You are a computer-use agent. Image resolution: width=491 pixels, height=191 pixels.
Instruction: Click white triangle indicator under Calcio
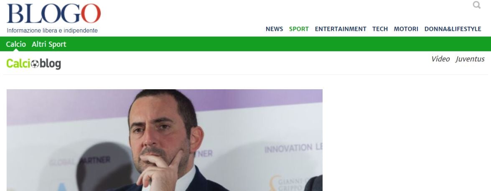coord(16,50)
